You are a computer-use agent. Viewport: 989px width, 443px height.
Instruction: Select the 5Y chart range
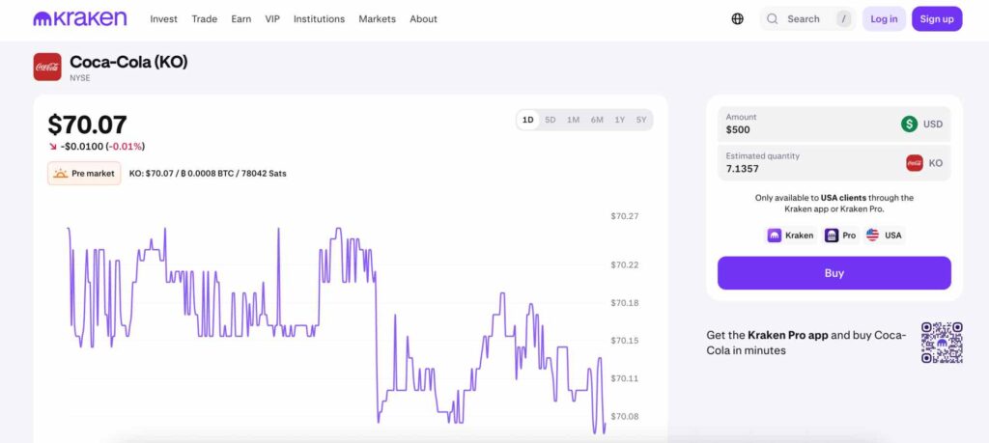pyautogui.click(x=641, y=120)
